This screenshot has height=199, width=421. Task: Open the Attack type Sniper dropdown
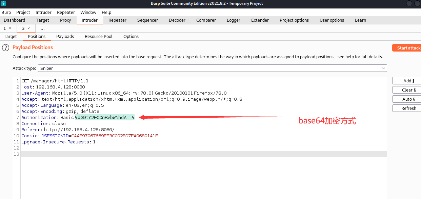coord(212,68)
